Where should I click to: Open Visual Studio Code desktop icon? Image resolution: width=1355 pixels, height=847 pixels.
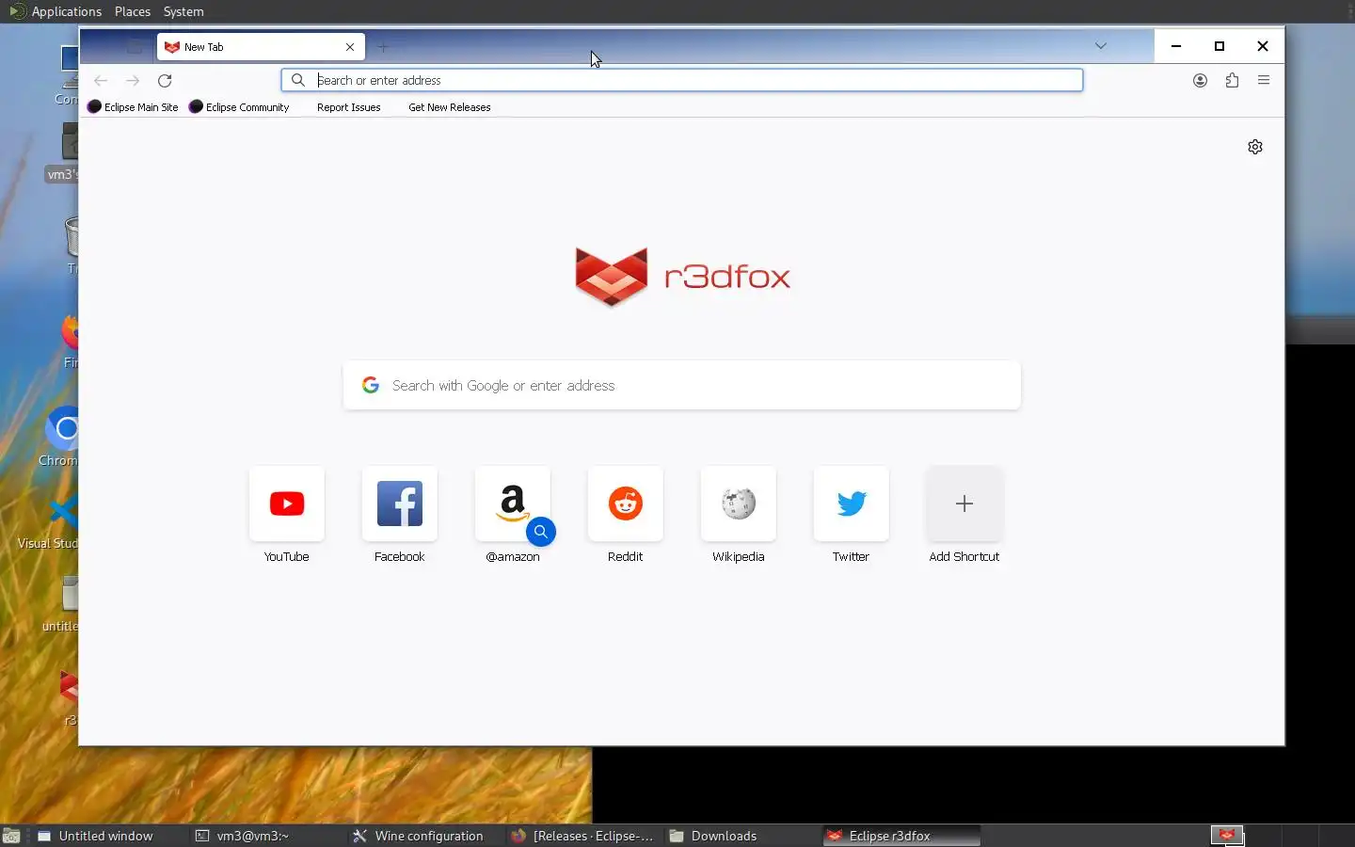point(48,522)
